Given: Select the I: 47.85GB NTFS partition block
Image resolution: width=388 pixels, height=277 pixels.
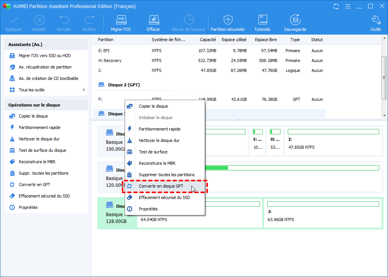Looking at the screenshot, I should [x=333, y=141].
